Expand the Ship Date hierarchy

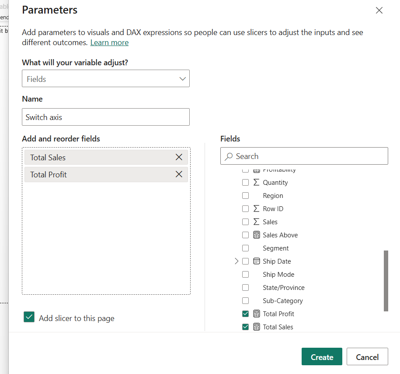click(237, 261)
